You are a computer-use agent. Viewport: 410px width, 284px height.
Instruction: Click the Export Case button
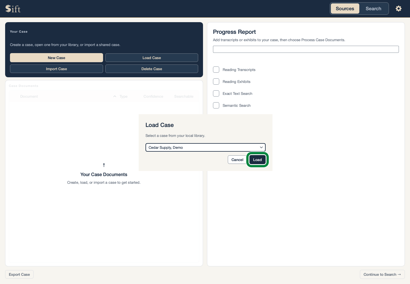[x=19, y=274]
